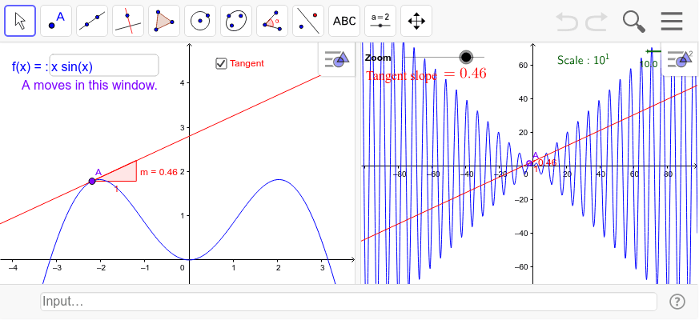Select the Perpendicular Line tool

click(128, 21)
